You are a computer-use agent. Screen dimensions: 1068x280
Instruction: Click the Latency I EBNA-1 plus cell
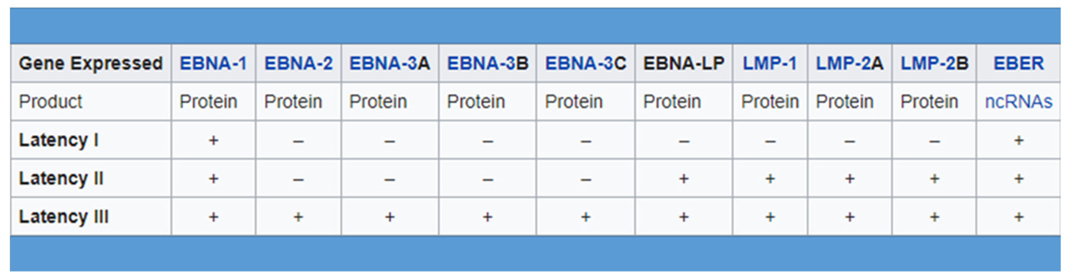pos(213,140)
